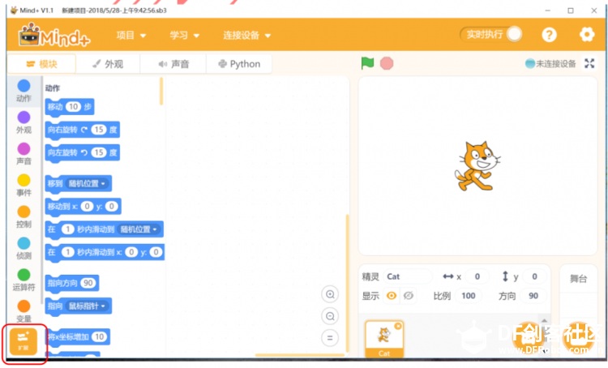Viewport: 608px width, 368px height.
Task: Show the sprite with eye icon
Action: click(392, 296)
